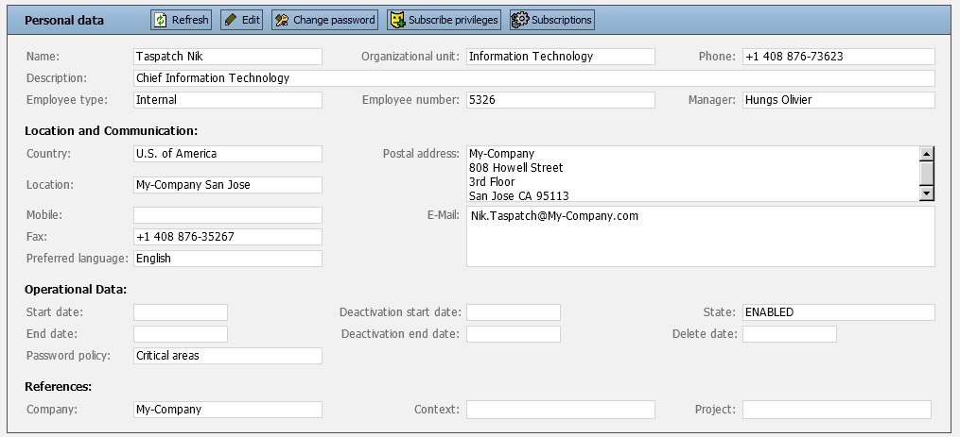This screenshot has height=437, width=960.
Task: Open Subscriptions via the gear icon
Action: pos(519,20)
